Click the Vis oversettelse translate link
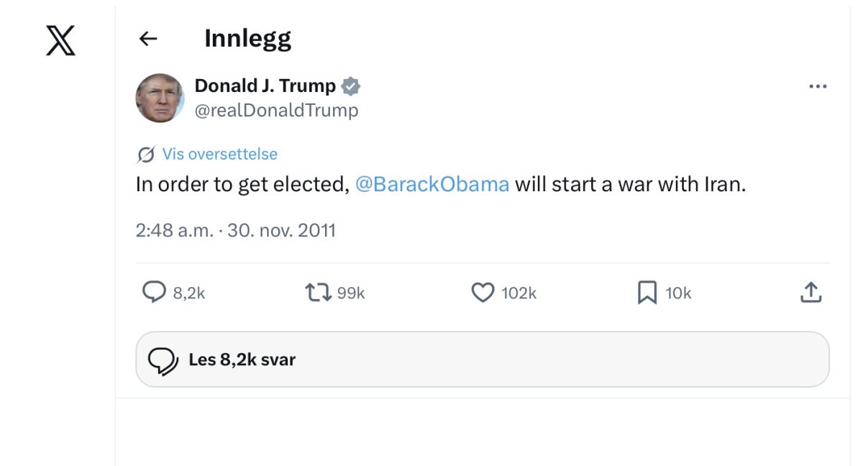The width and height of the screenshot is (863, 466). pos(219,154)
